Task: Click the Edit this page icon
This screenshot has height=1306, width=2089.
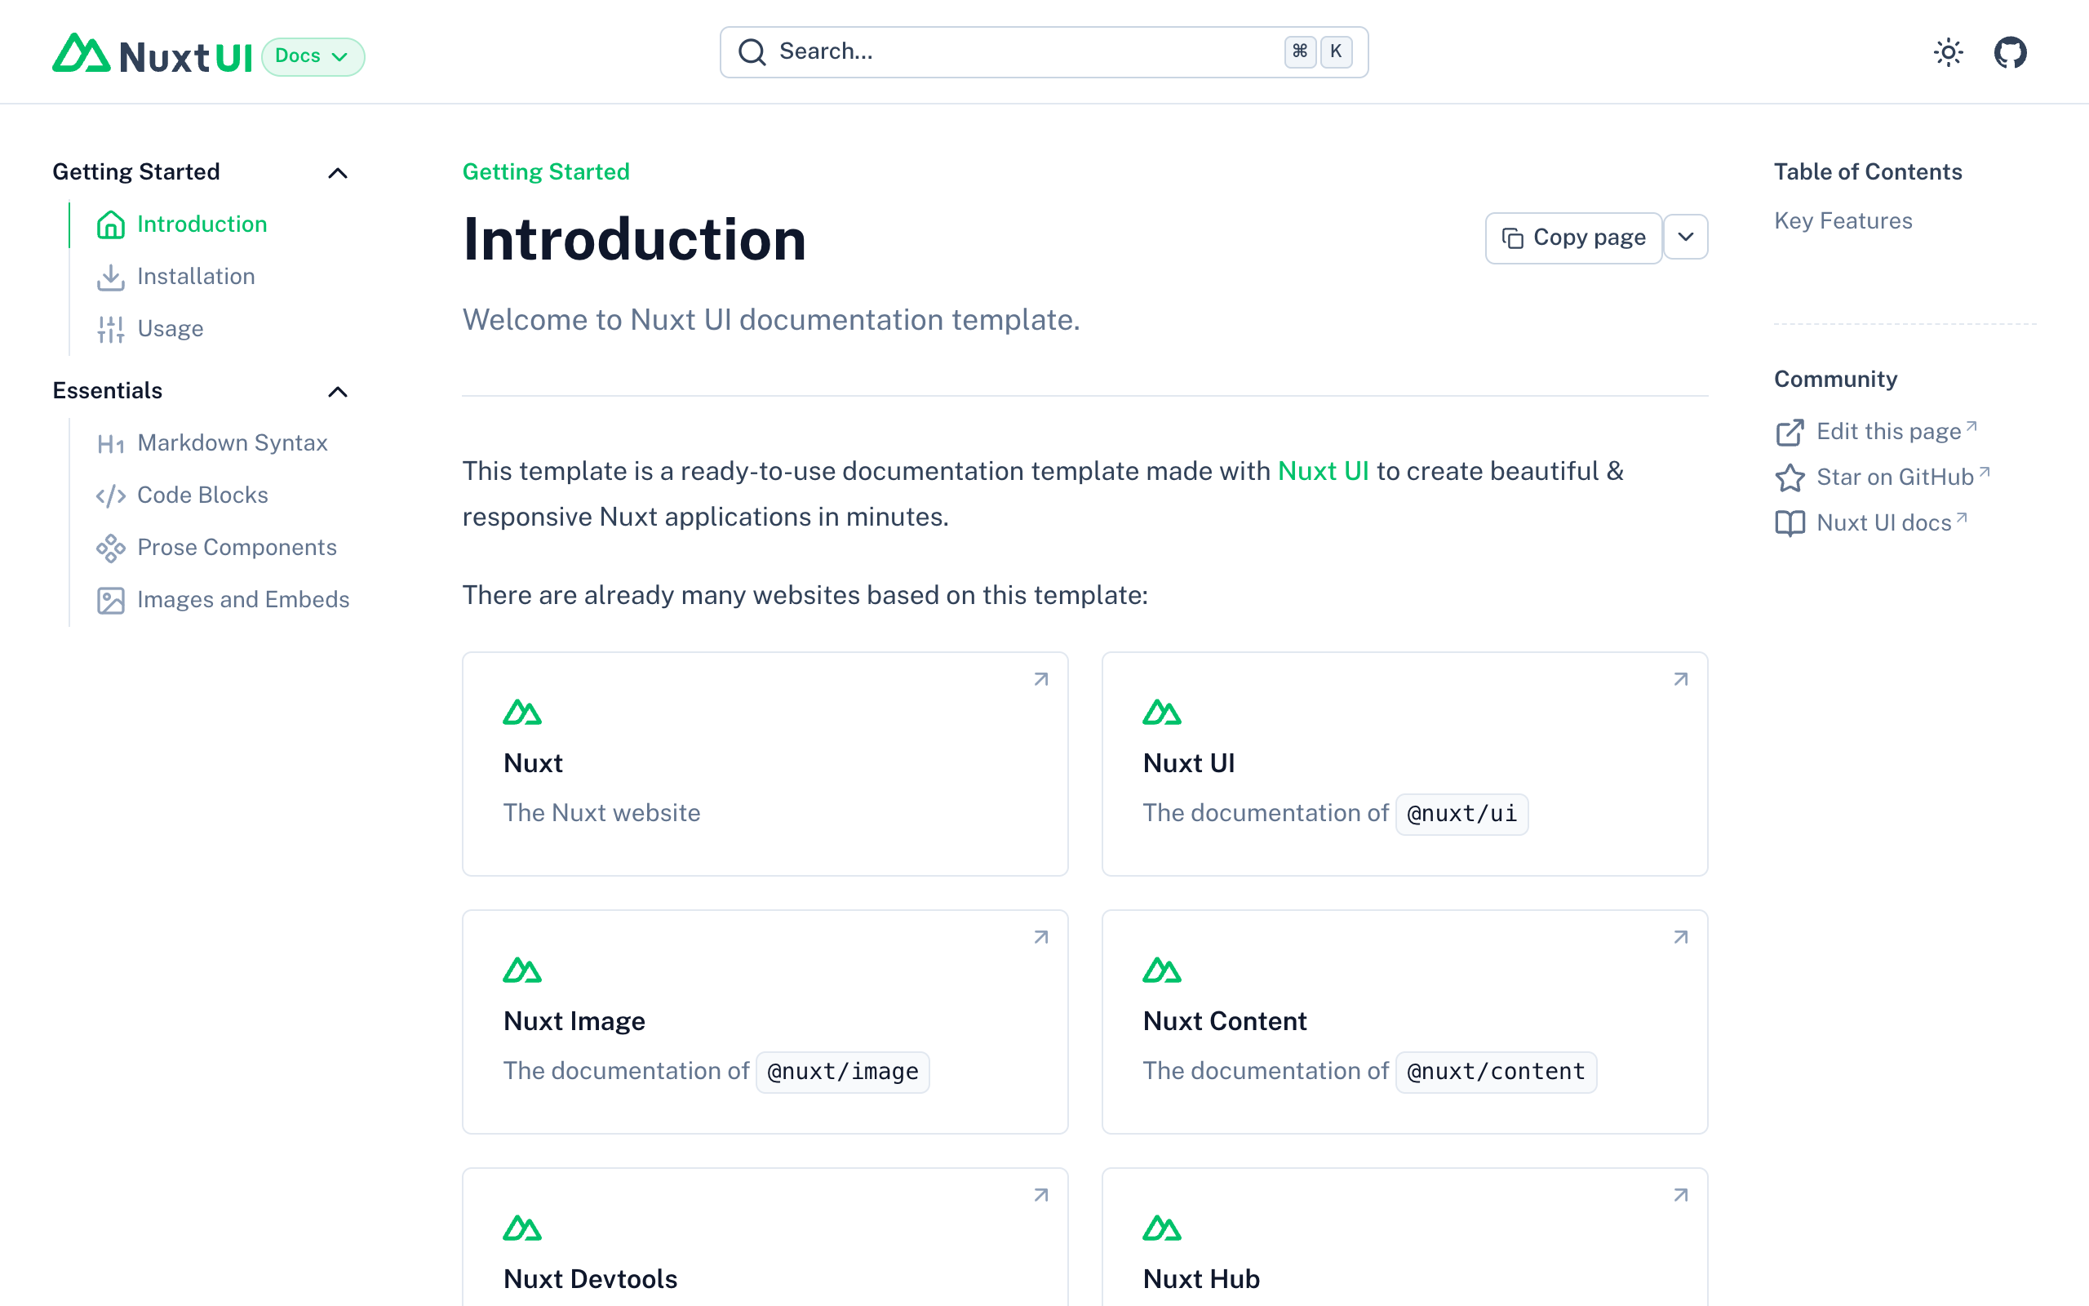Action: pos(1790,432)
